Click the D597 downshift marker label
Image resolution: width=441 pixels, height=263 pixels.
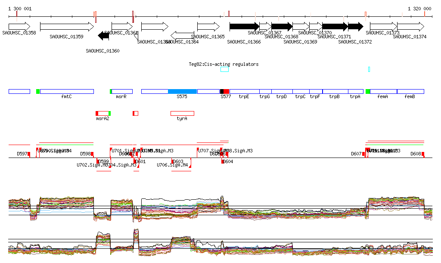pyautogui.click(x=22, y=154)
